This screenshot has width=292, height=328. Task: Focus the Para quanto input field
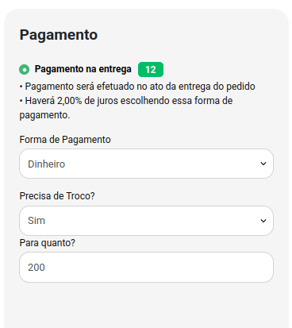point(146,267)
